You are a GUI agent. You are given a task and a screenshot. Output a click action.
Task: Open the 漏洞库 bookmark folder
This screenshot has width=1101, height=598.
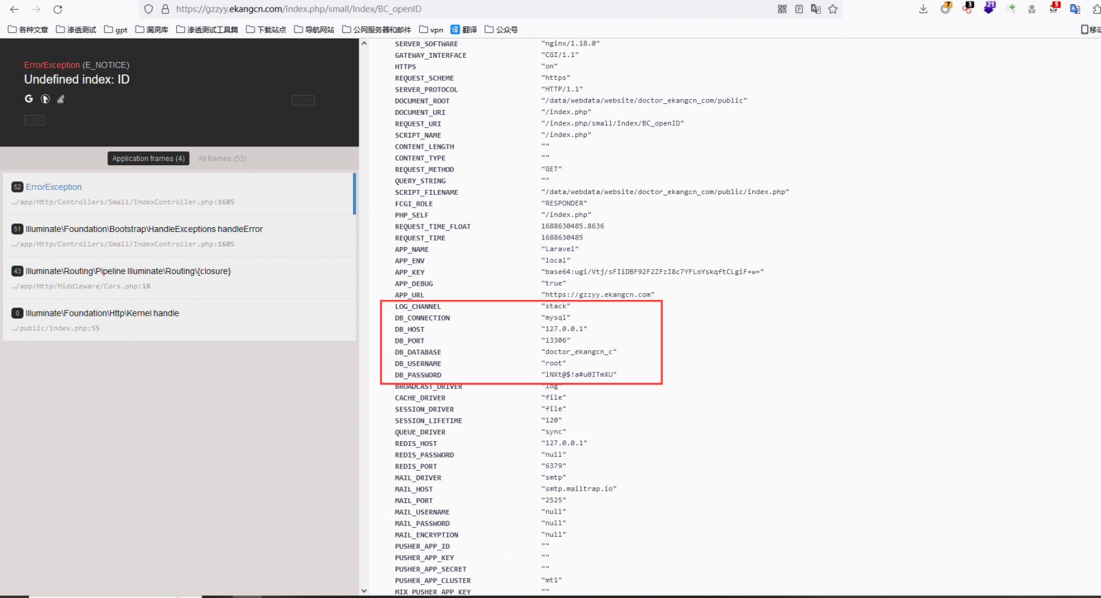[x=152, y=30]
